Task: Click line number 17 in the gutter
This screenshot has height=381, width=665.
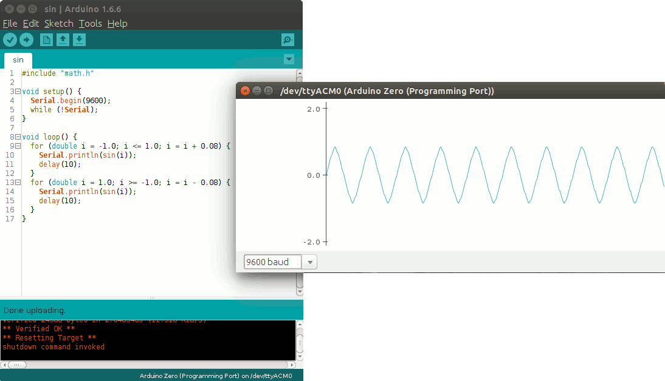Action: coord(10,219)
